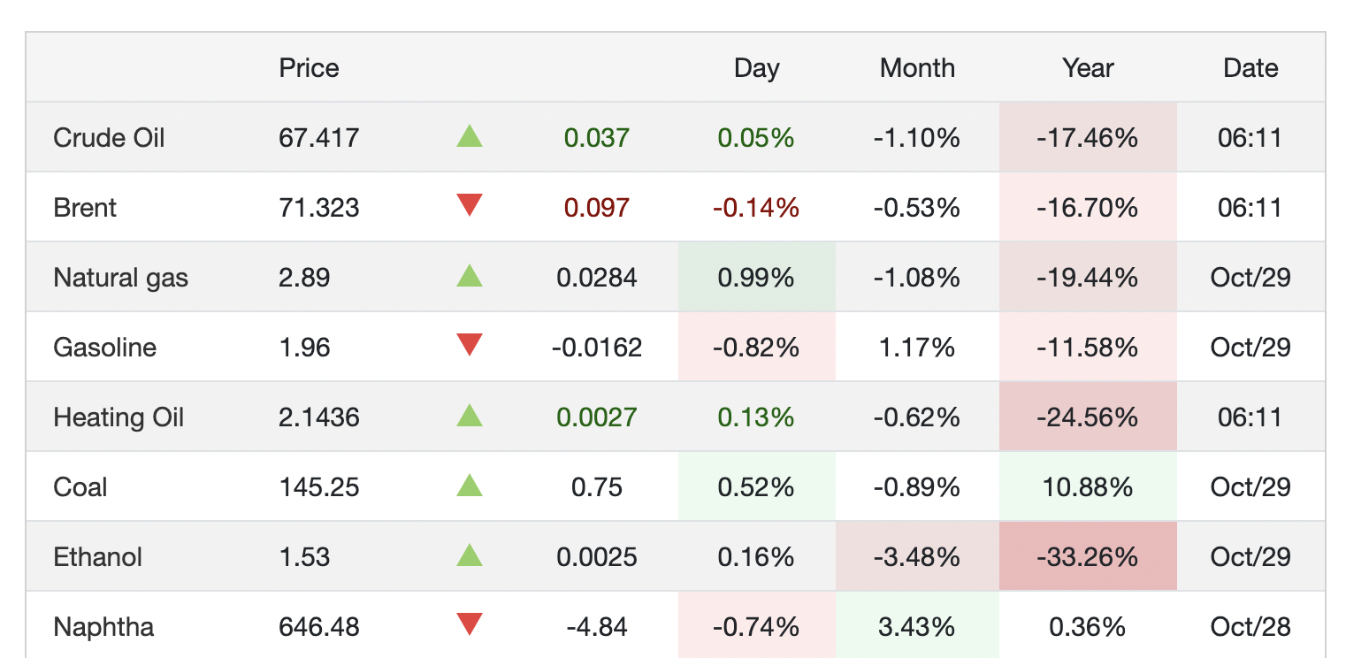Click the red down arrow in Brent row
Viewport: 1346px width, 658px height.
470,206
